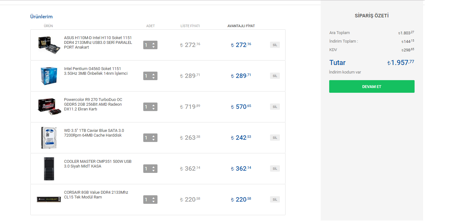Screen dimensions: 456x224
Task: Open the COOLER MASTER CMP351 KASA title
Action: tap(98, 164)
